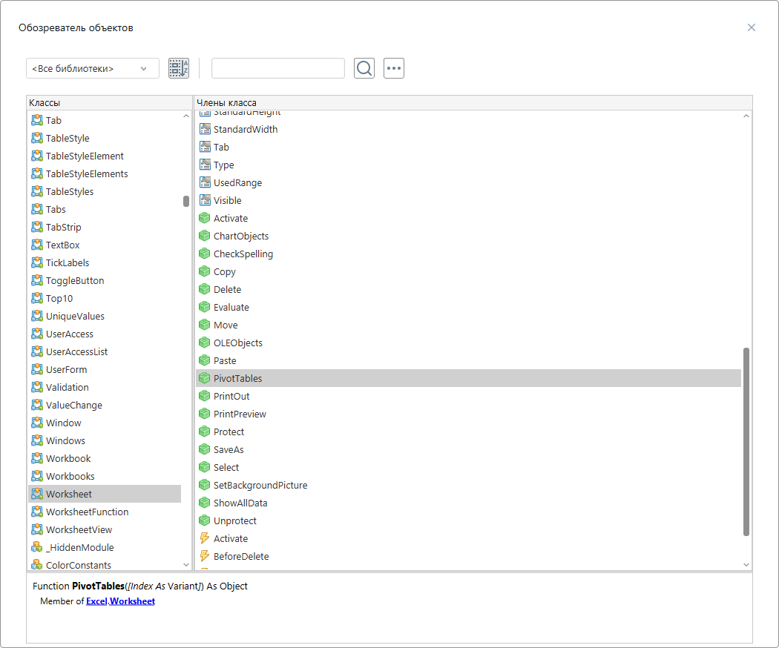779x648 pixels.
Task: Follow the Excel library link
Action: click(96, 601)
